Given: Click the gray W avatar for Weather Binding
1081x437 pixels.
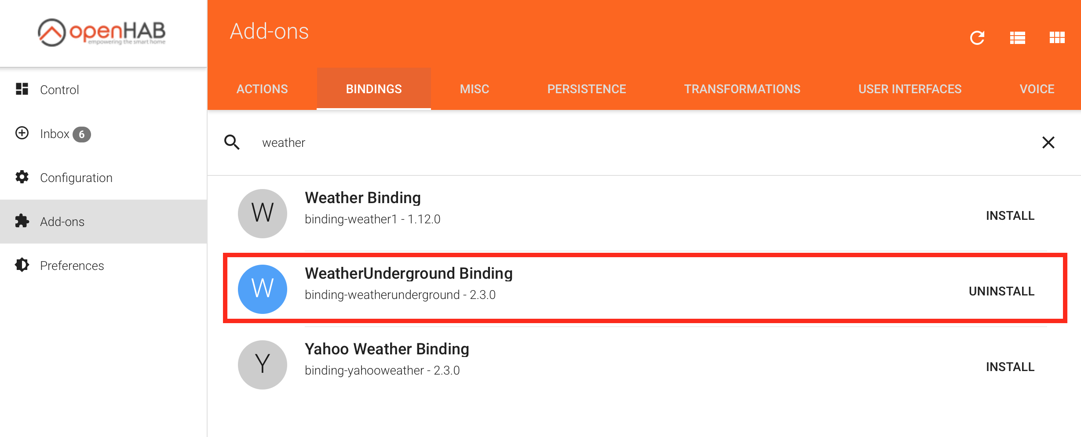Looking at the screenshot, I should [263, 214].
